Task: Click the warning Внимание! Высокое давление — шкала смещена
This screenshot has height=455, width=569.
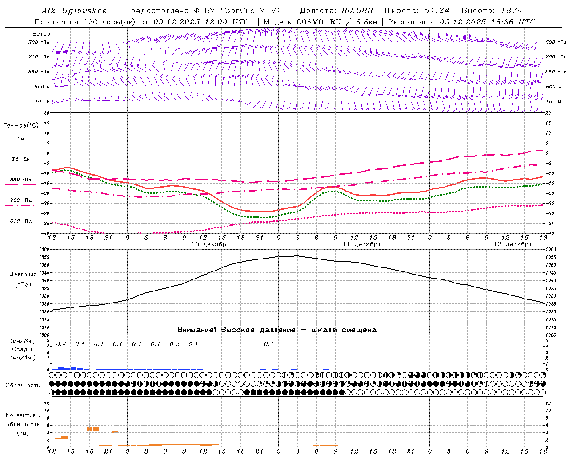Action: coord(276,330)
